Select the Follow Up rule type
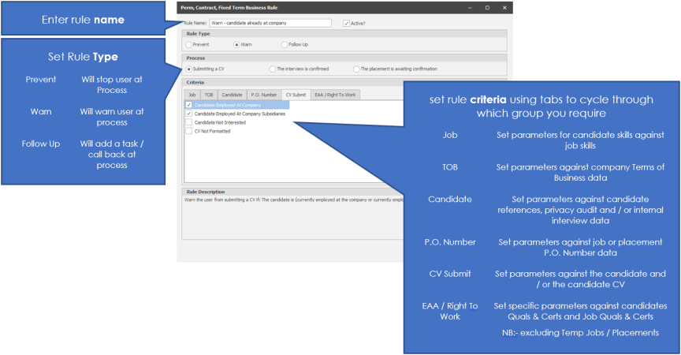The image size is (681, 355). point(284,45)
